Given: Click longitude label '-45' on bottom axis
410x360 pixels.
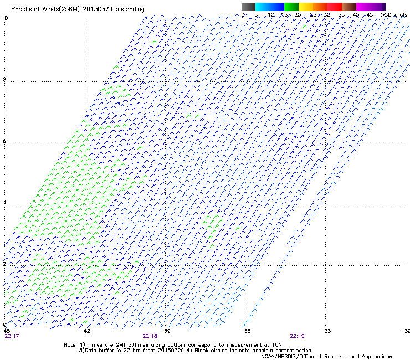Looking at the screenshot, I should click(4, 331).
